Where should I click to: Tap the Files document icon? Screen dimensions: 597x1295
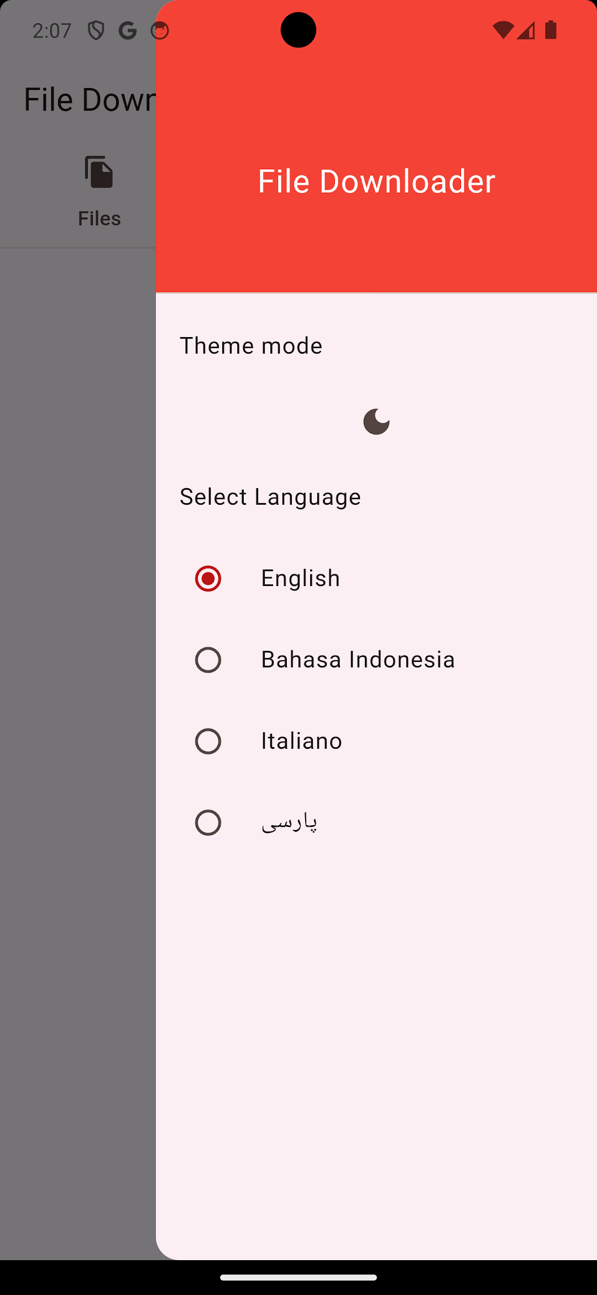(99, 172)
